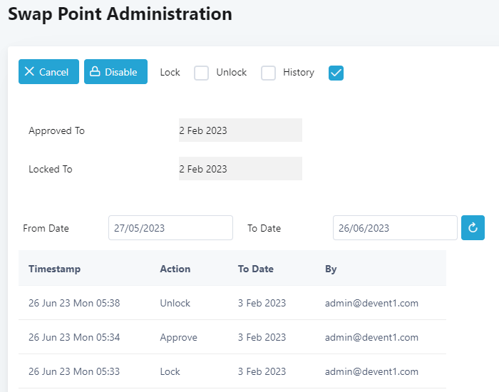Tick the Lock checkbox
The height and width of the screenshot is (392, 499).
click(202, 73)
